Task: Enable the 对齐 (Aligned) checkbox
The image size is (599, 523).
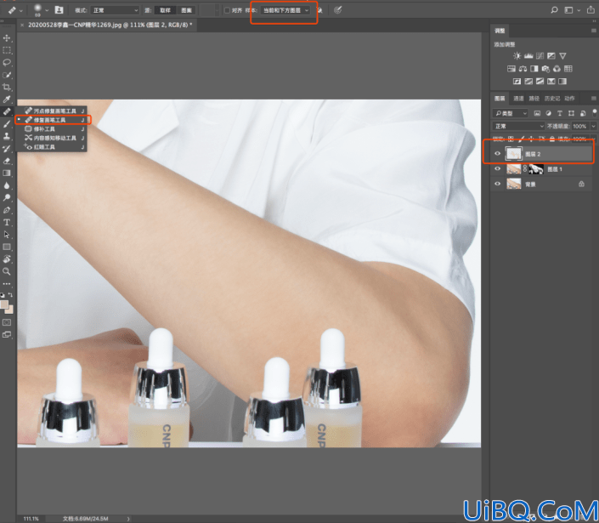Action: point(227,10)
